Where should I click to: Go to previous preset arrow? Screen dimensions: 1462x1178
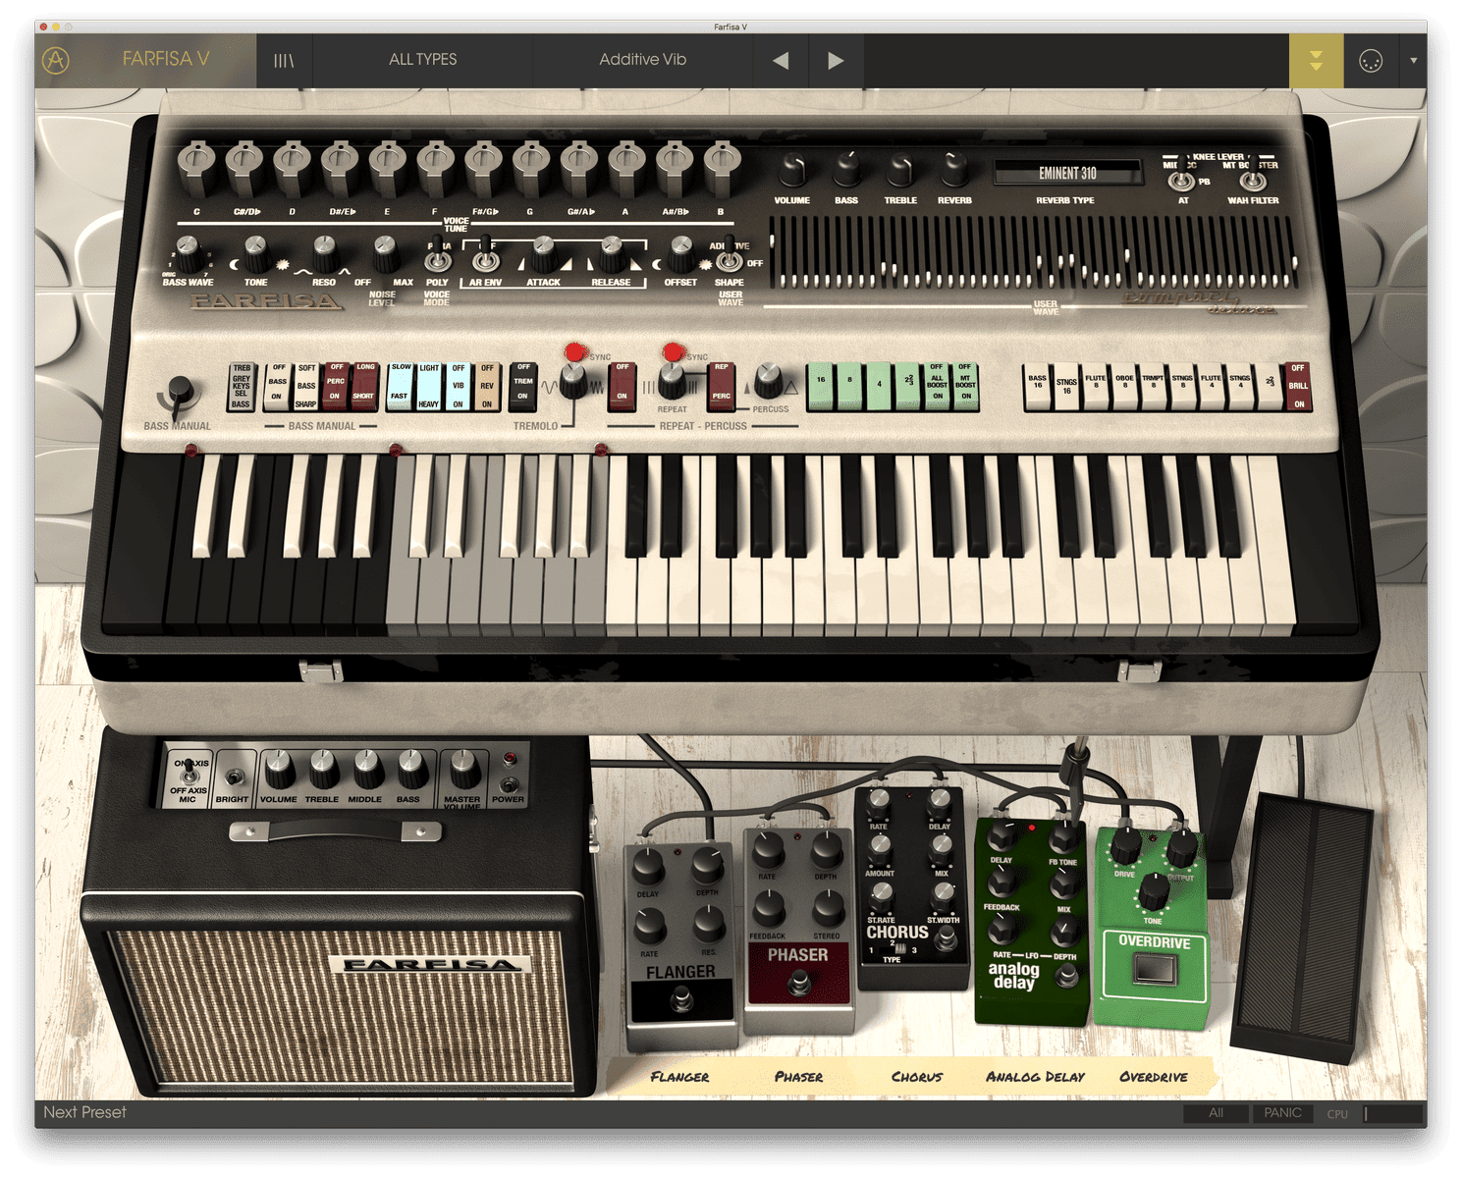[781, 61]
